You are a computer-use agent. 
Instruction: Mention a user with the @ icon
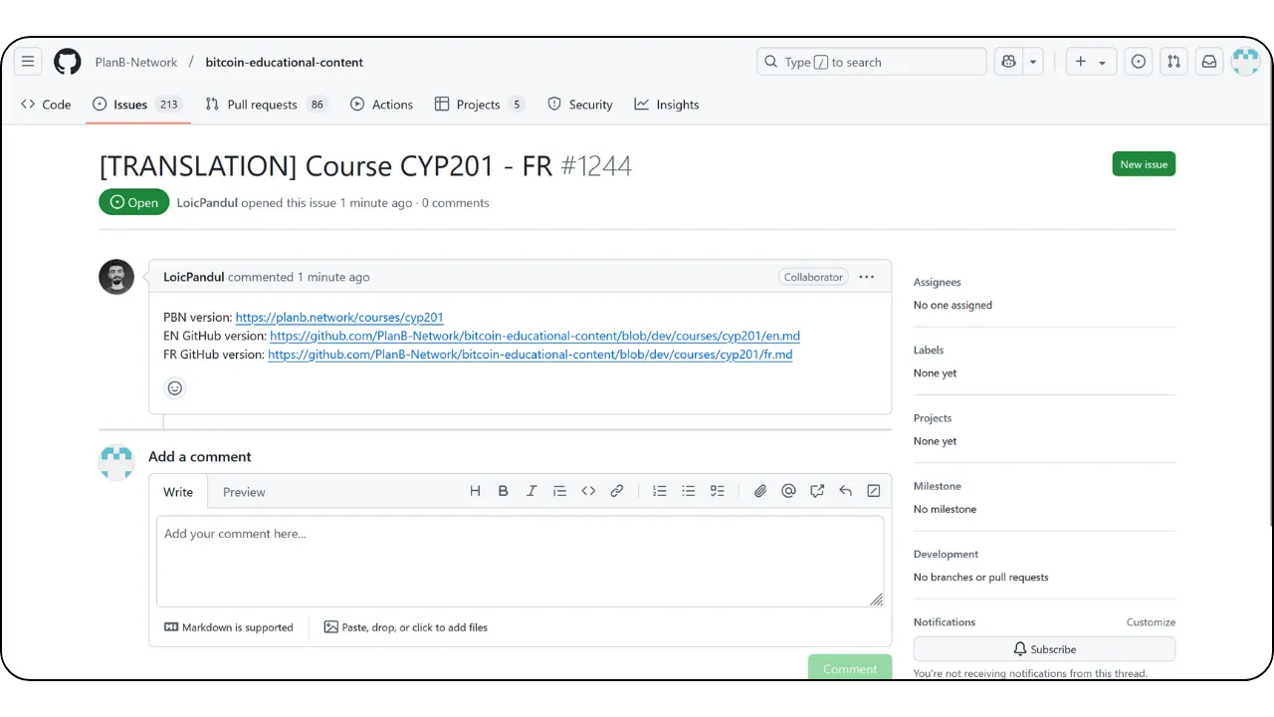[788, 491]
